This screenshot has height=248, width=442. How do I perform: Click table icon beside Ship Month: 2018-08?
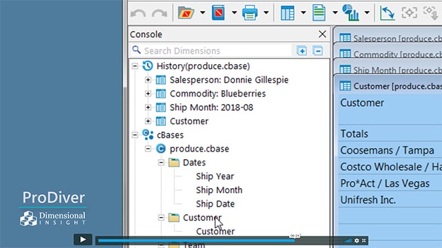(161, 107)
